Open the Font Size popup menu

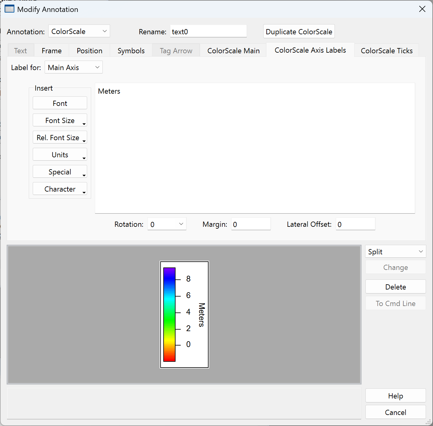point(60,121)
